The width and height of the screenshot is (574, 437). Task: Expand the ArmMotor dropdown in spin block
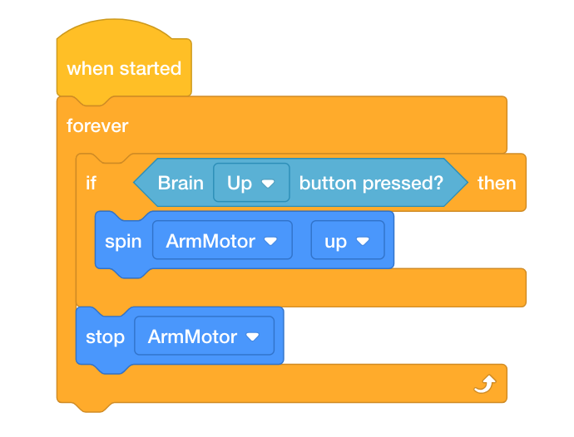[222, 241]
